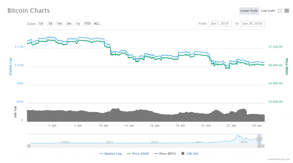The width and height of the screenshot is (293, 163).
Task: Open the chart hamburger menu icon
Action: coord(287,11)
